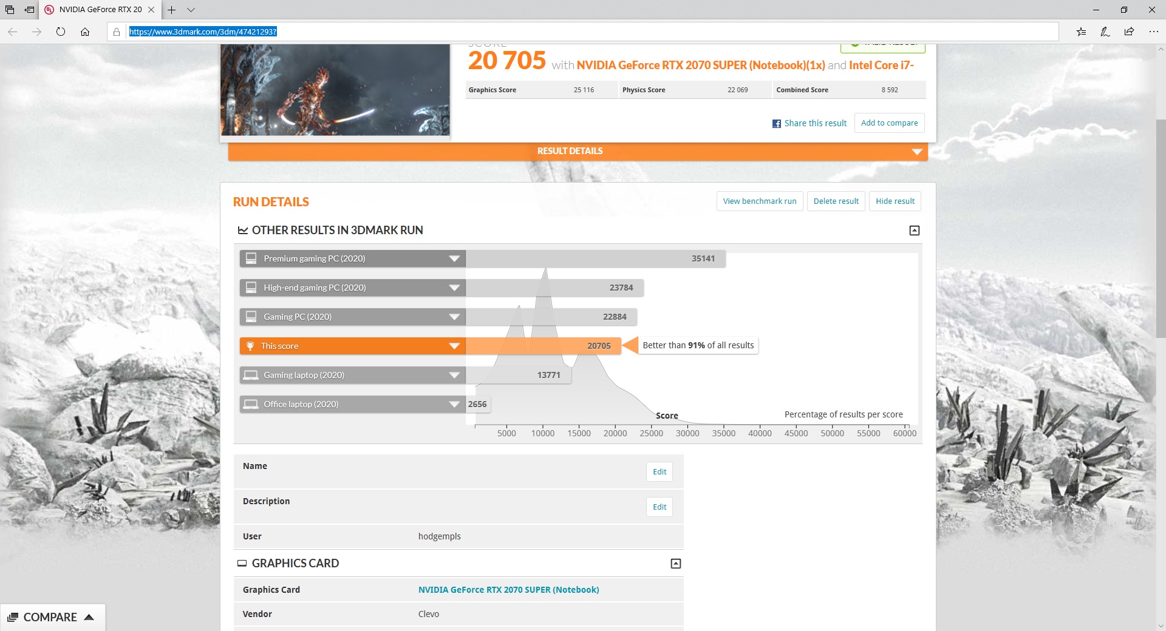Click Gaming PC (2020) monitor icon
1166x631 pixels.
pos(251,316)
